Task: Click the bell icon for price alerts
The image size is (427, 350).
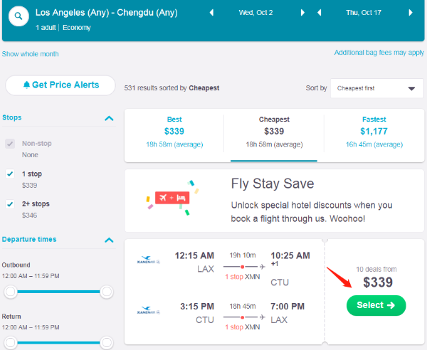Action: coord(26,85)
